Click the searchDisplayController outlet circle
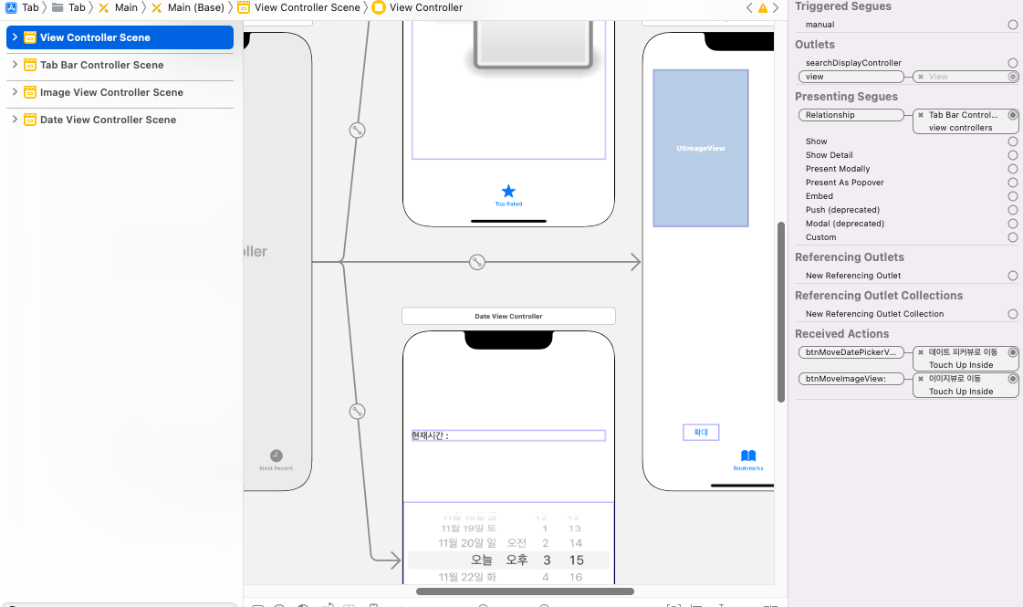This screenshot has width=1023, height=607. [1013, 63]
